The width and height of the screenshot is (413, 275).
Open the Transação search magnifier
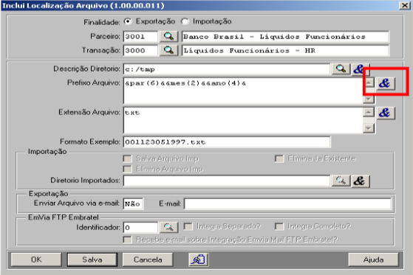pos(168,50)
